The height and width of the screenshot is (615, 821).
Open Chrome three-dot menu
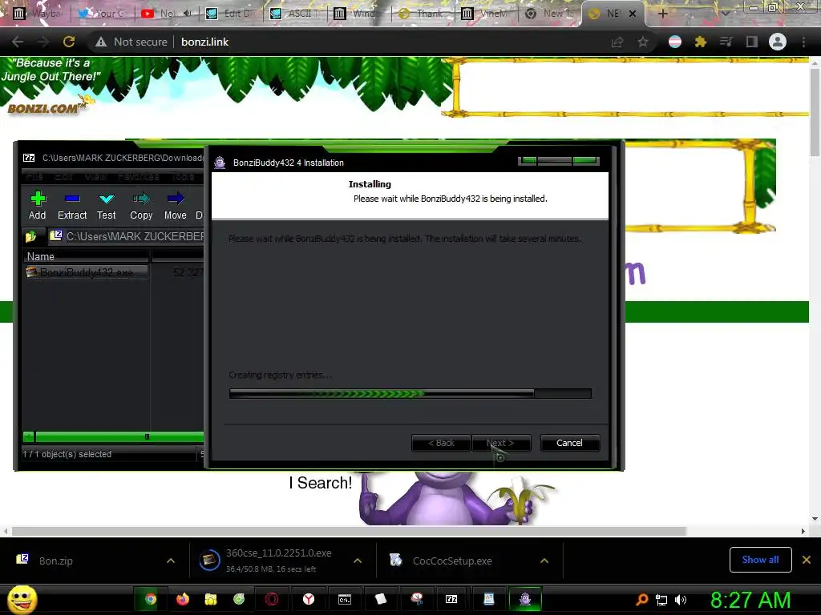click(x=803, y=42)
